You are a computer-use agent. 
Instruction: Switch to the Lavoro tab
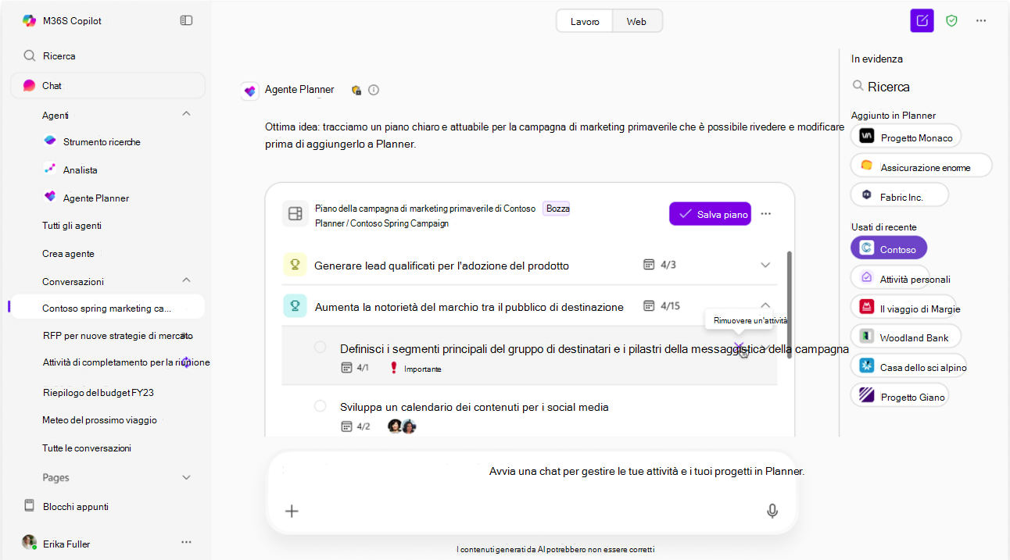click(x=585, y=21)
